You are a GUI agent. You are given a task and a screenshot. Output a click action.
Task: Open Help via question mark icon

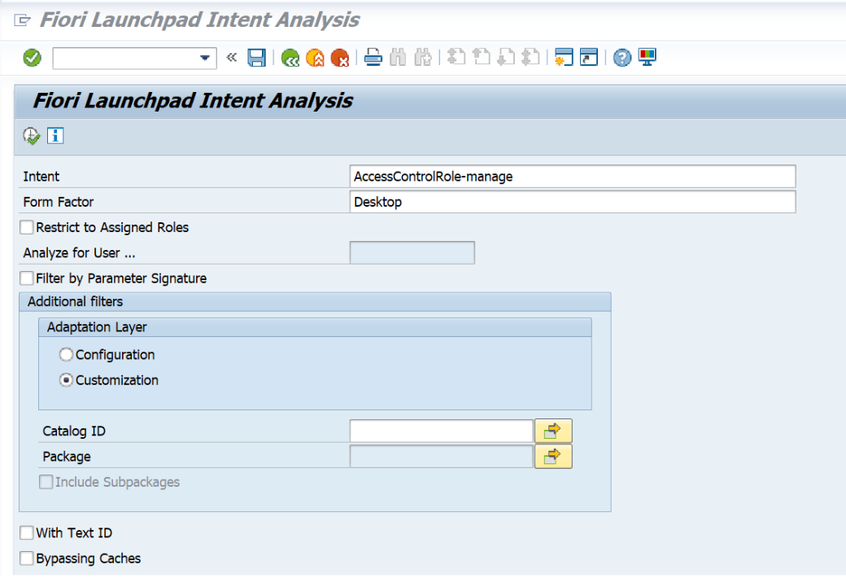coord(622,57)
